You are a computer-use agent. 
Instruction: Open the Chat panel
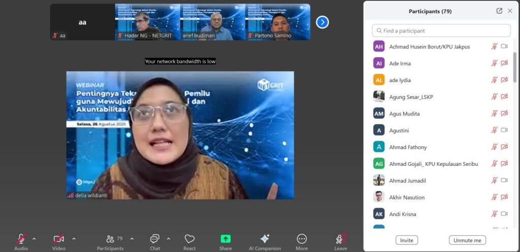pyautogui.click(x=155, y=239)
